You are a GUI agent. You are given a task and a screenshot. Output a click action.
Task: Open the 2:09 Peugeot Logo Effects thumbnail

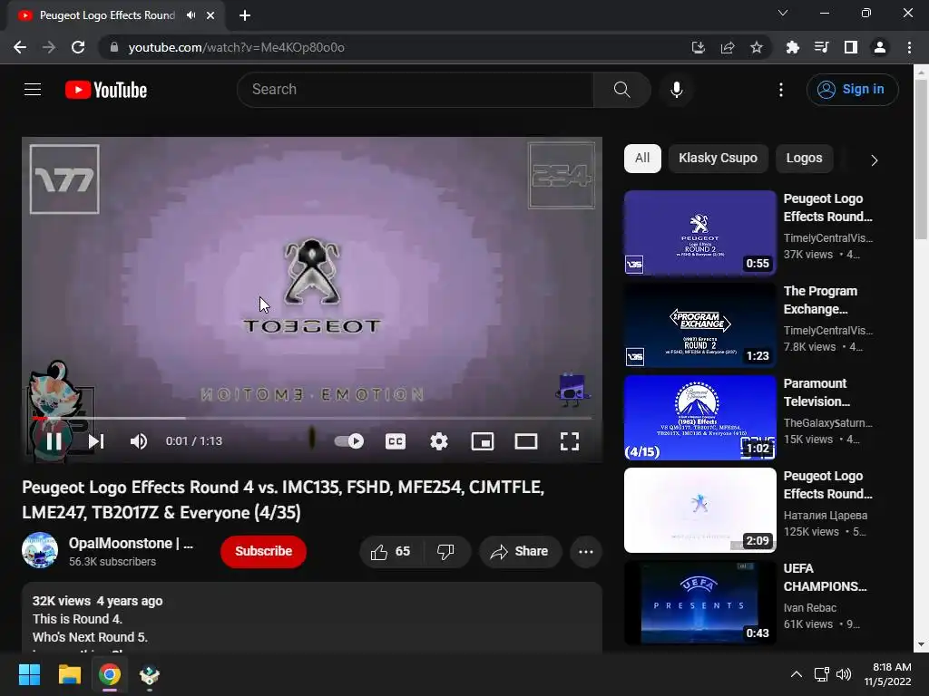(x=699, y=510)
